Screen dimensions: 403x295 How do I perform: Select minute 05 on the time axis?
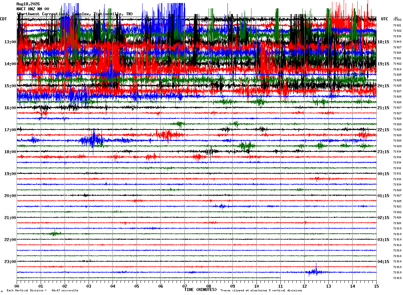137,286
